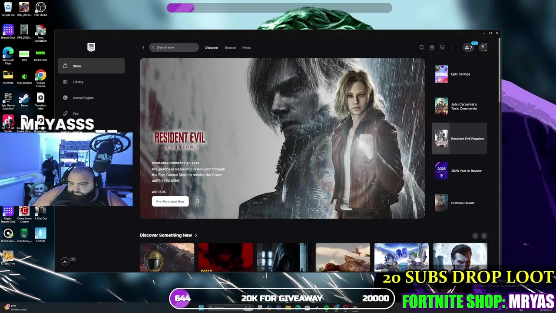Open the duck game thumbnail
Image resolution: width=556 pixels, height=313 pixels.
point(343,257)
